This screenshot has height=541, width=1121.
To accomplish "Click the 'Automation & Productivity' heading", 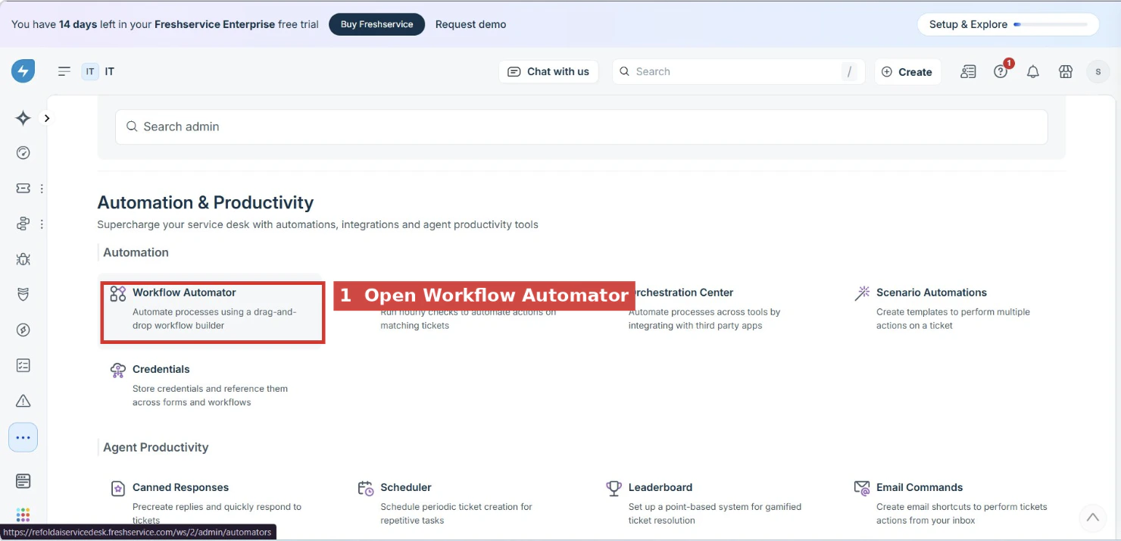I will coord(205,202).
